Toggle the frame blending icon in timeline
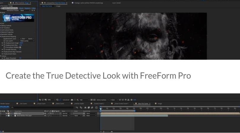This screenshot has width=240, height=133. [x=89, y=108]
